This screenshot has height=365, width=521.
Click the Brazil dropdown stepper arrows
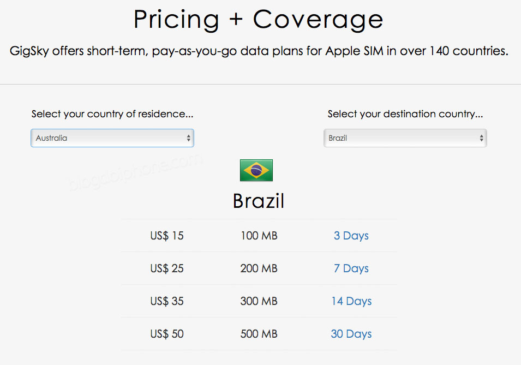[x=481, y=138]
